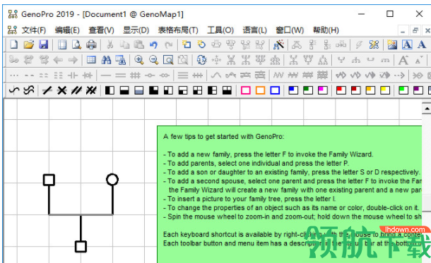431x263 pixels.
Task: Click the GenoPro document icon left of 文件
Action: (x=13, y=30)
